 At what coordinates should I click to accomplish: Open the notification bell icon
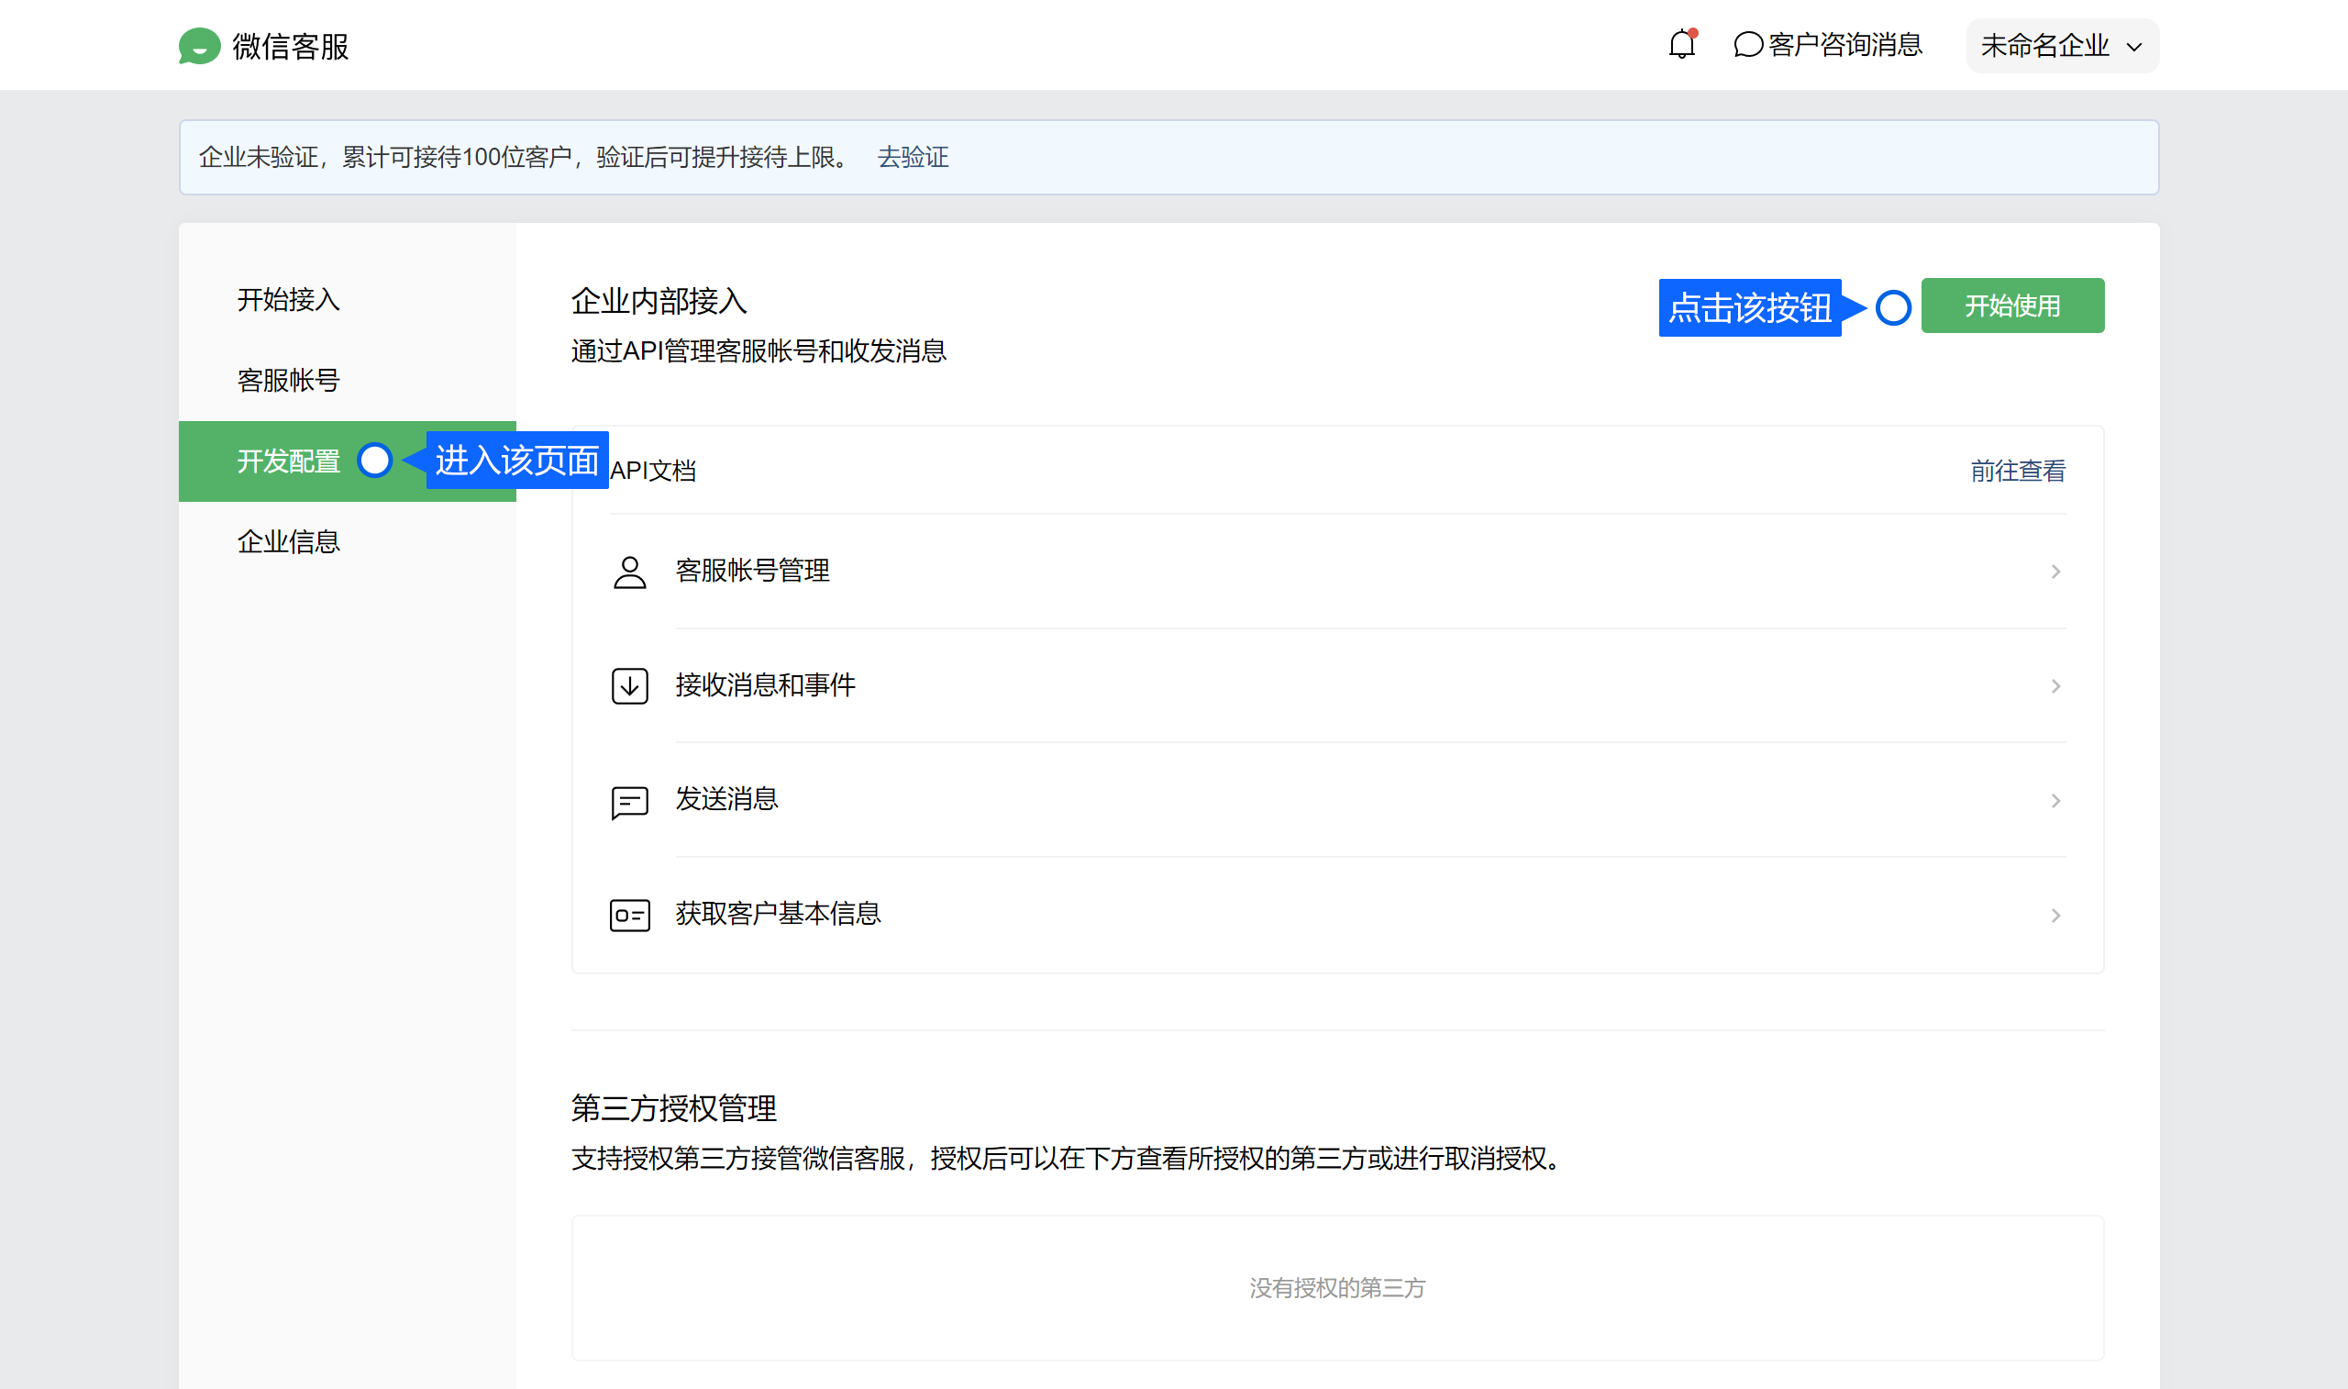click(x=1681, y=45)
